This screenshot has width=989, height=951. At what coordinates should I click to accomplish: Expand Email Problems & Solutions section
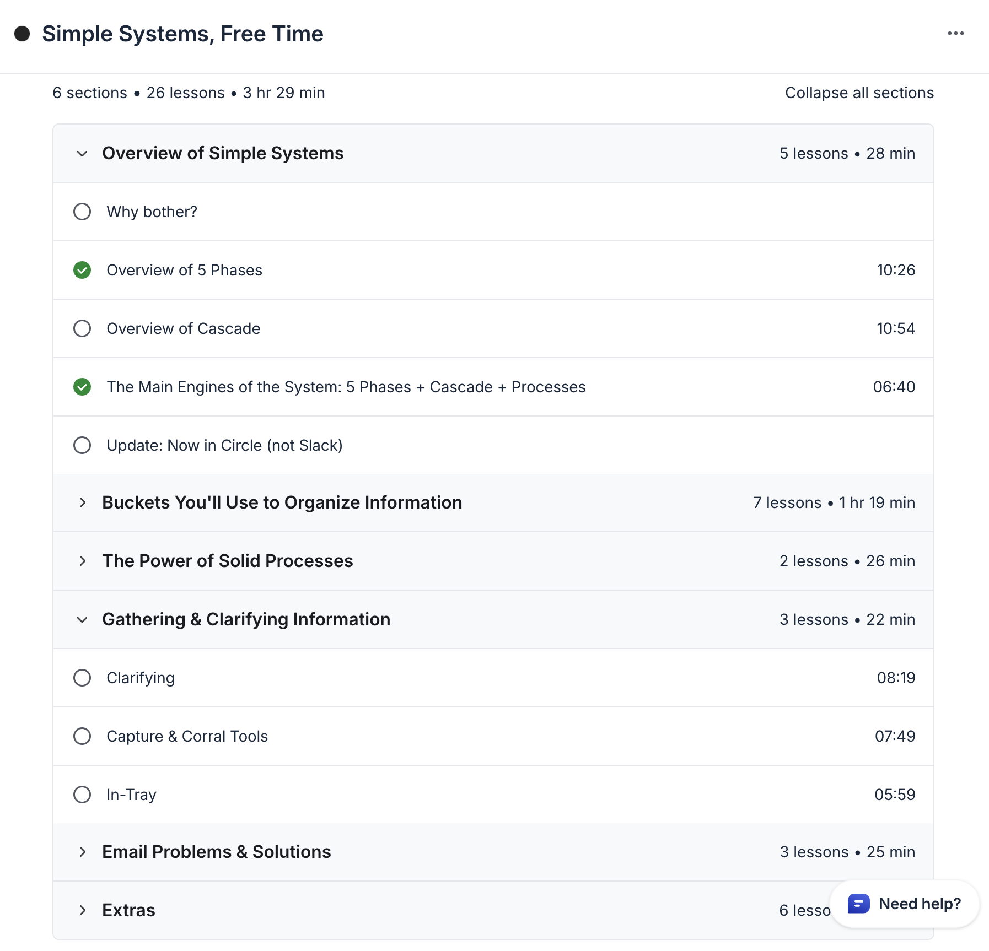tap(82, 852)
